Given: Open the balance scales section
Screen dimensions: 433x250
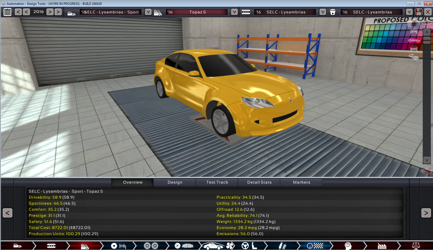Looking at the screenshot, I should pyautogui.click(x=416, y=246).
